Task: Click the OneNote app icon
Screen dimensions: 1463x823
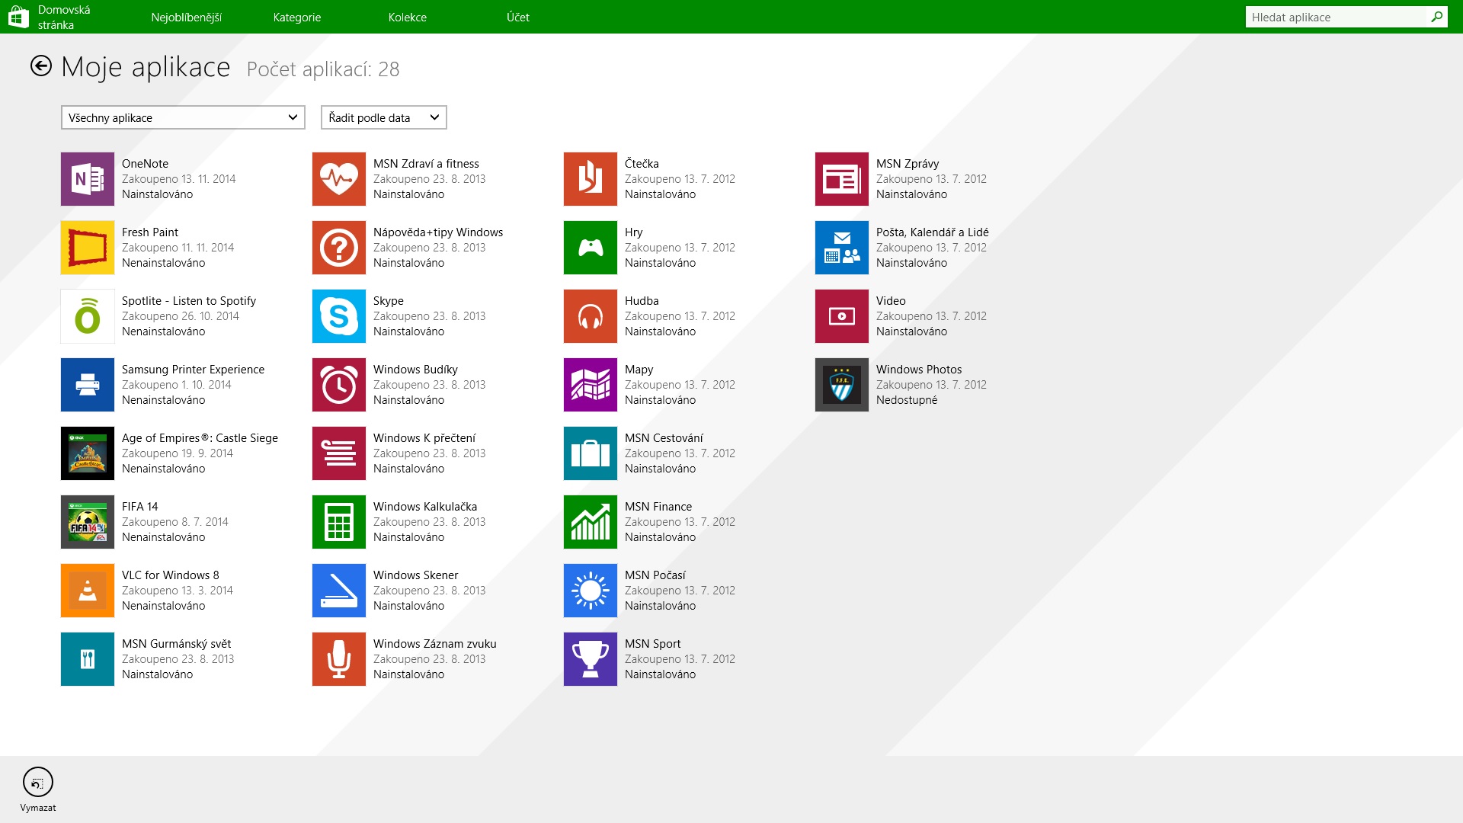Action: tap(88, 179)
